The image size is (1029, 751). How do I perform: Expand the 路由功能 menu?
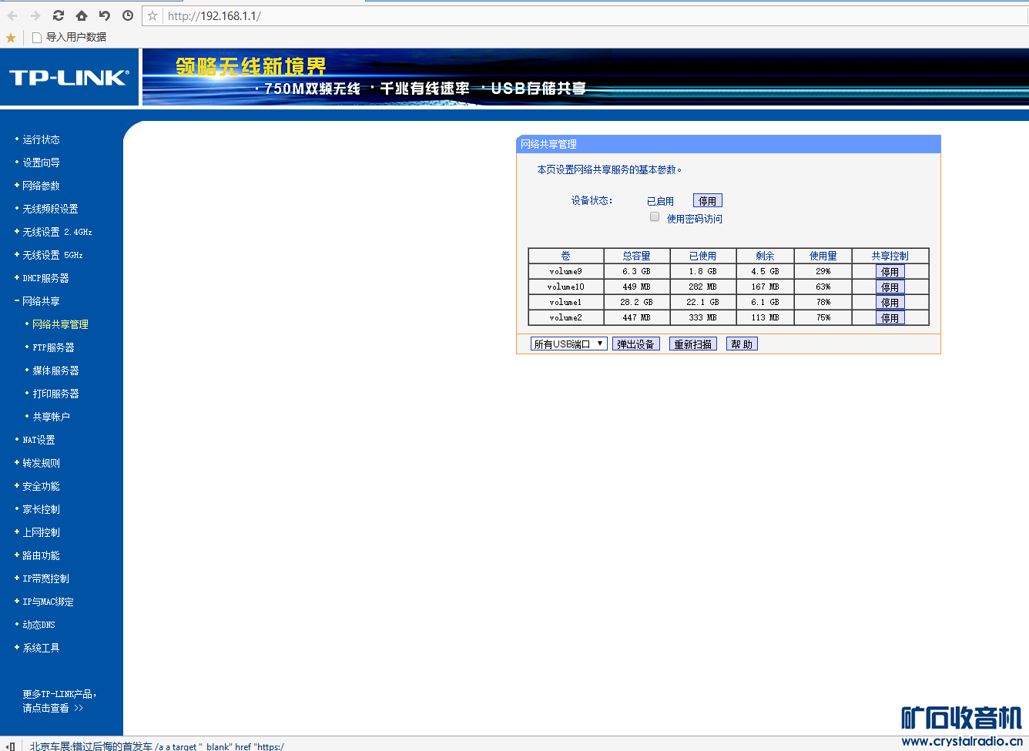[x=41, y=555]
